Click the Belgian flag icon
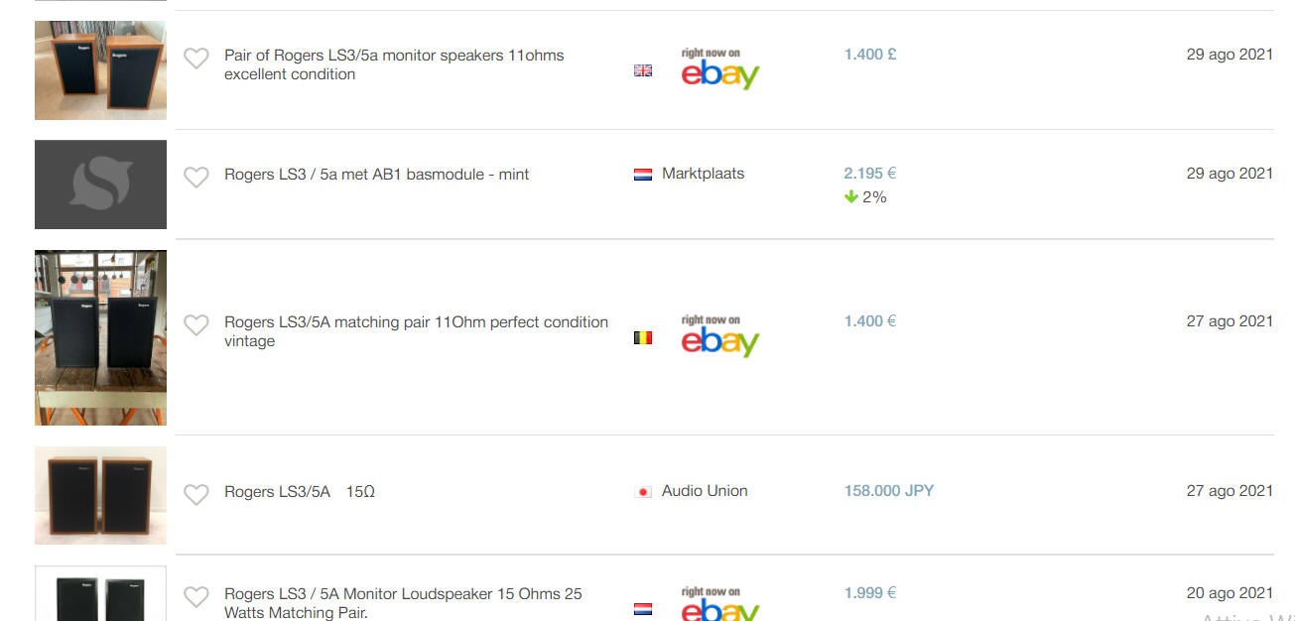Screen dimensions: 1295x621 tap(643, 338)
